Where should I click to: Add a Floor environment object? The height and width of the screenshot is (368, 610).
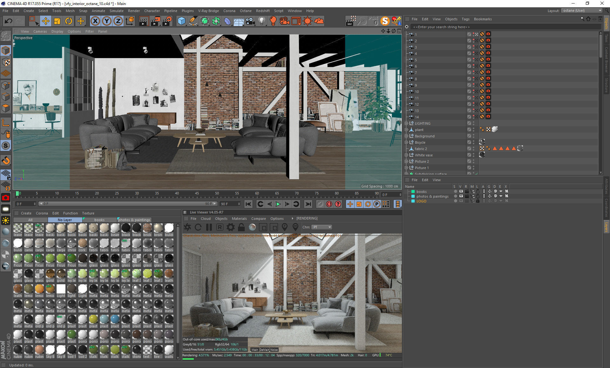pos(239,21)
